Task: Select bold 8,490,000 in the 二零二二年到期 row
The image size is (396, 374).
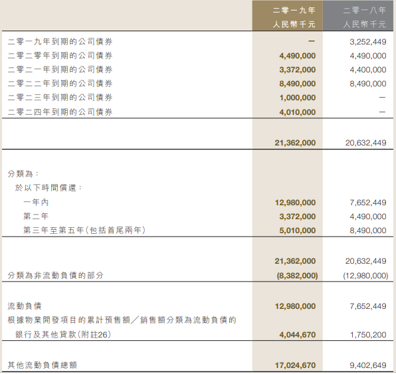Action: coord(297,84)
